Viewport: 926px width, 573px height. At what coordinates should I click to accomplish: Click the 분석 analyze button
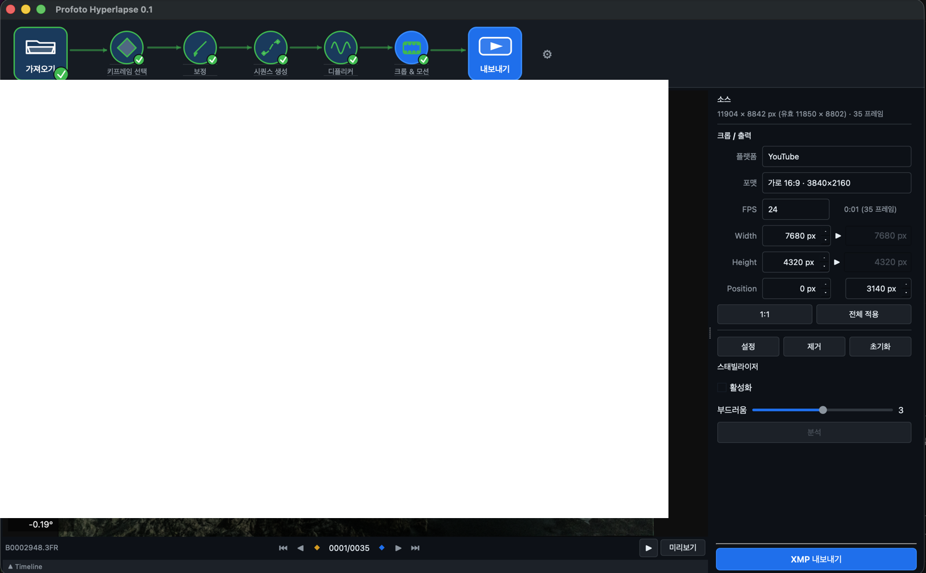point(814,432)
